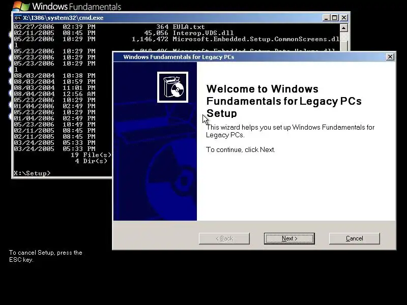The height and width of the screenshot is (305, 407).
Task: Click the 08/03/2004 11:01 PM row
Action: coord(54,87)
